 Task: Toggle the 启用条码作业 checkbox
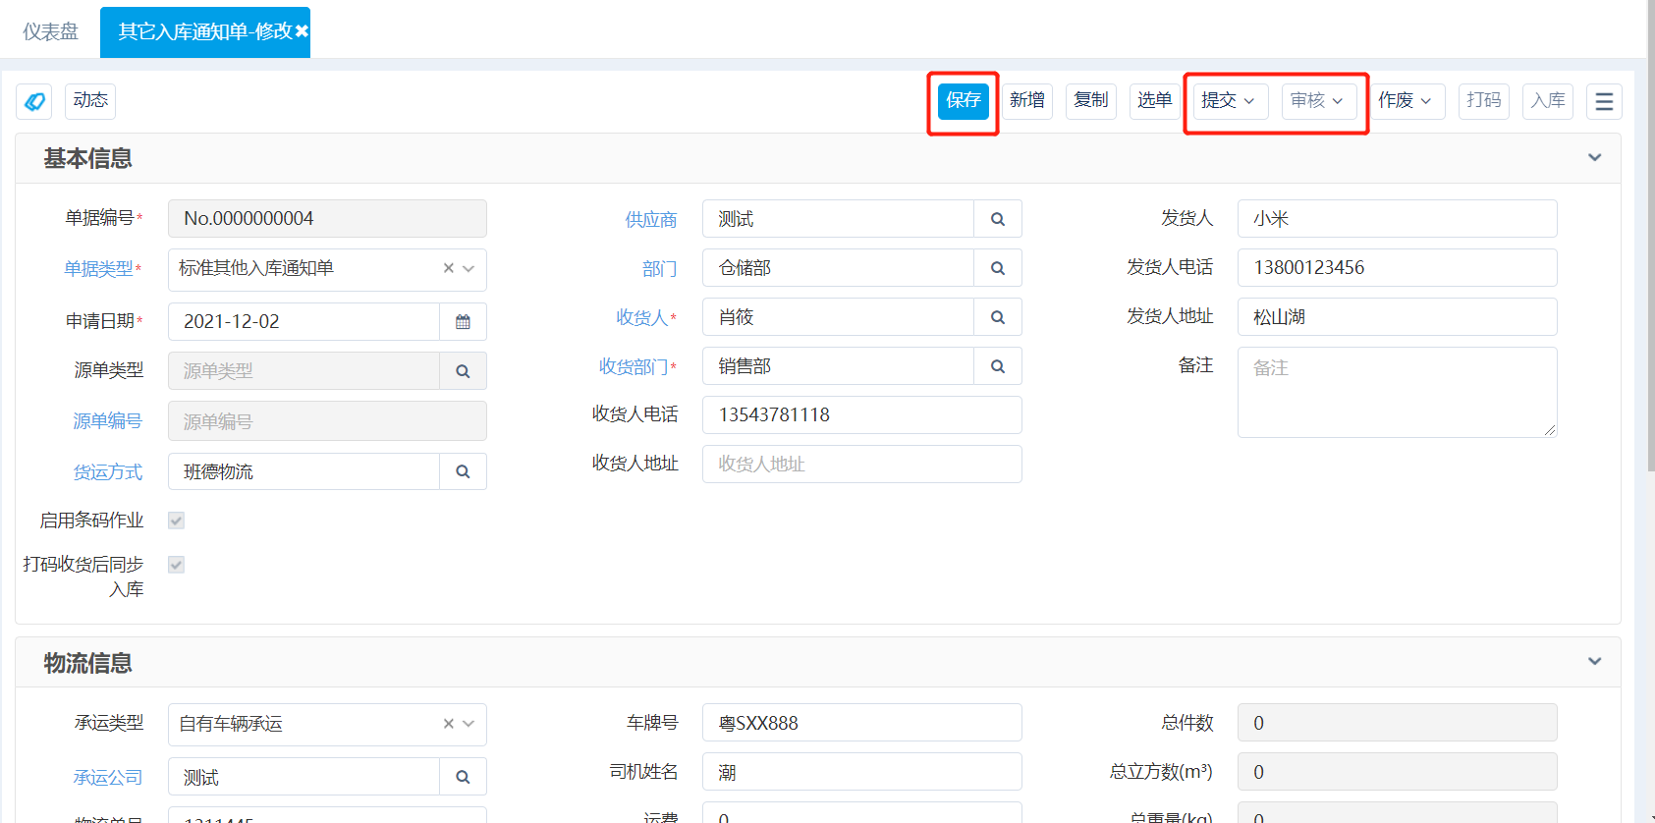(x=177, y=521)
